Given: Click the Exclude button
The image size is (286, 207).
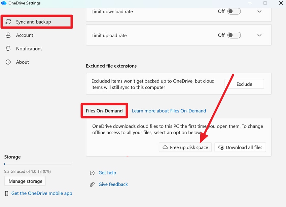Looking at the screenshot, I should (x=244, y=84).
